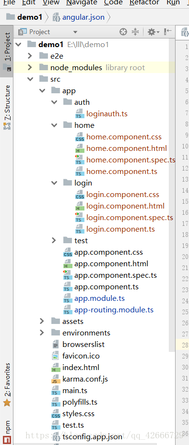Open the File menu
The width and height of the screenshot is (189, 445).
[x=9, y=2]
